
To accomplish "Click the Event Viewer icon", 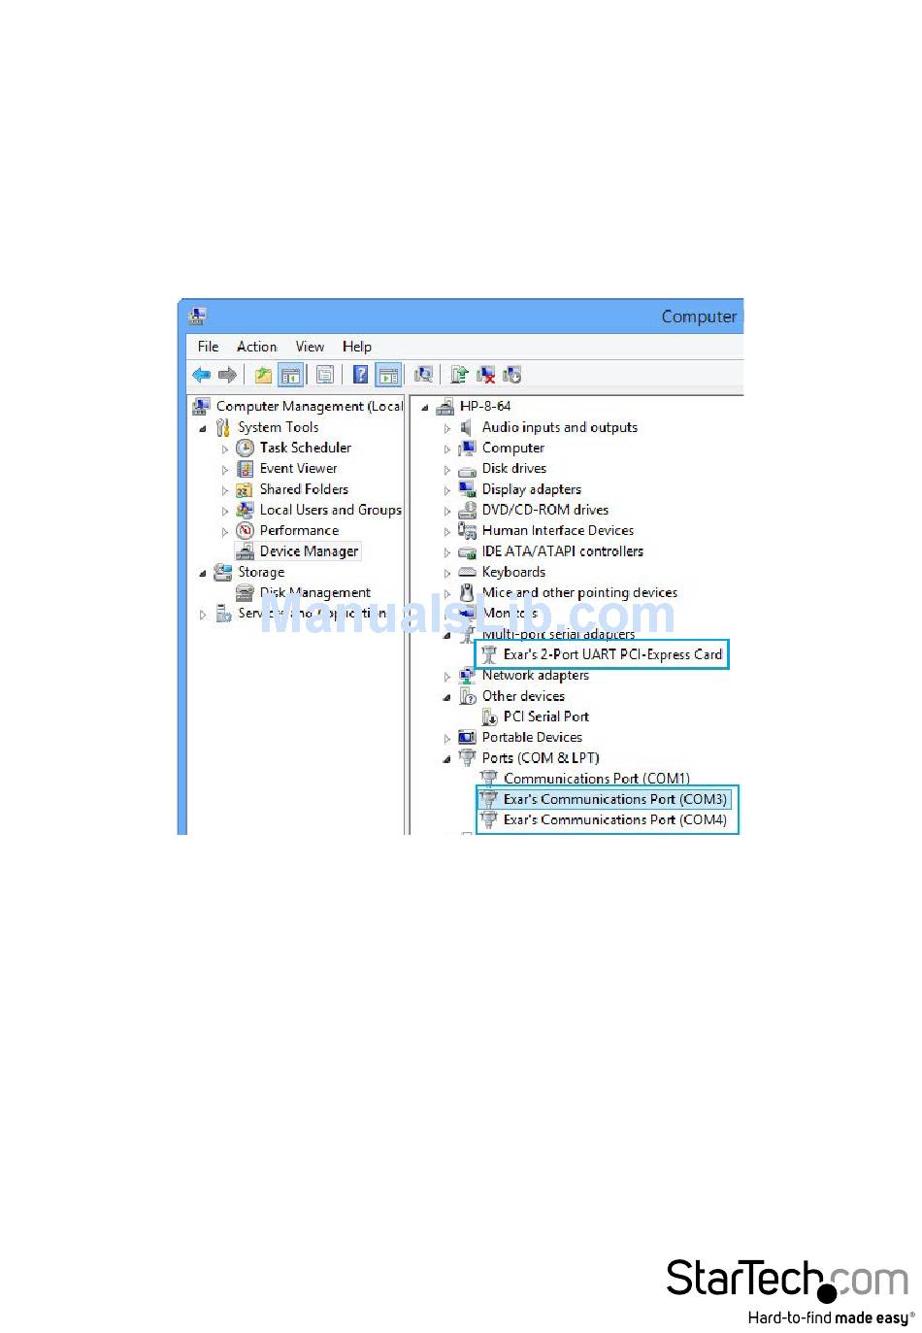I will coord(246,469).
